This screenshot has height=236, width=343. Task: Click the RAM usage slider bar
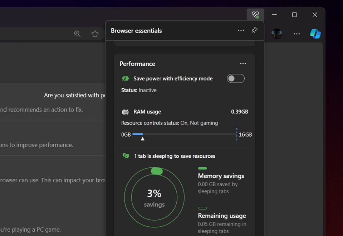click(x=185, y=134)
